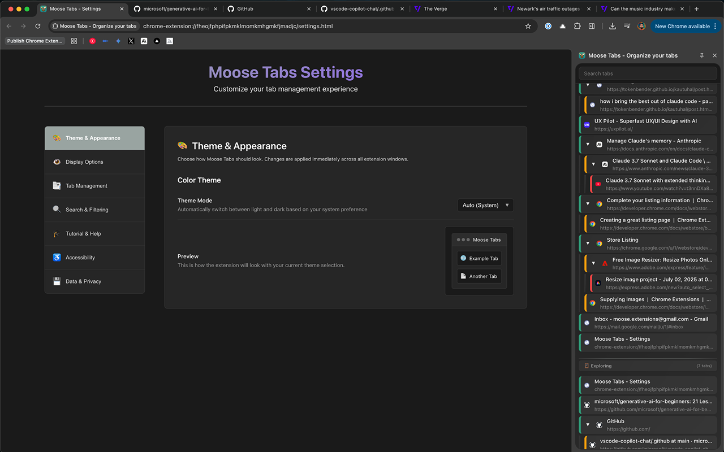Open a new browser tab with plus
The height and width of the screenshot is (452, 724).
tap(696, 9)
